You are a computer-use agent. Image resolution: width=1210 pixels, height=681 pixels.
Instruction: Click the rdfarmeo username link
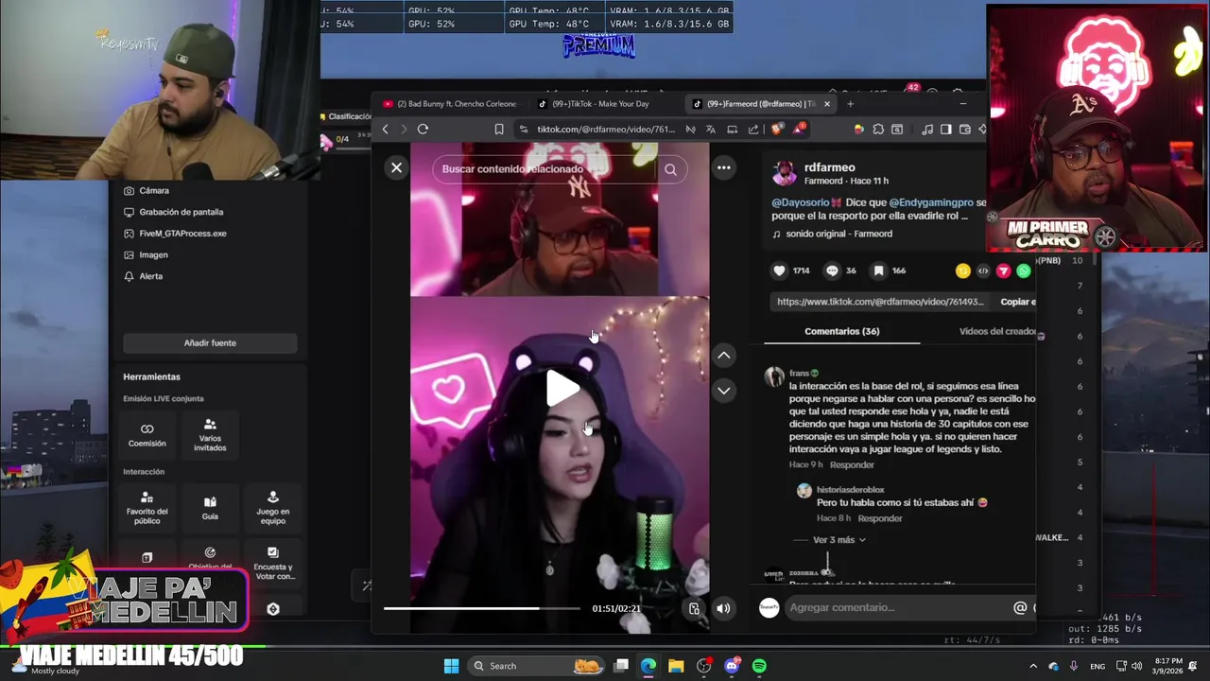(829, 167)
